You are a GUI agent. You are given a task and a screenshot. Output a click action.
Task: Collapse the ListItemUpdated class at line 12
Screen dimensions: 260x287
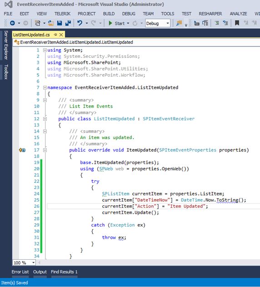click(x=45, y=119)
